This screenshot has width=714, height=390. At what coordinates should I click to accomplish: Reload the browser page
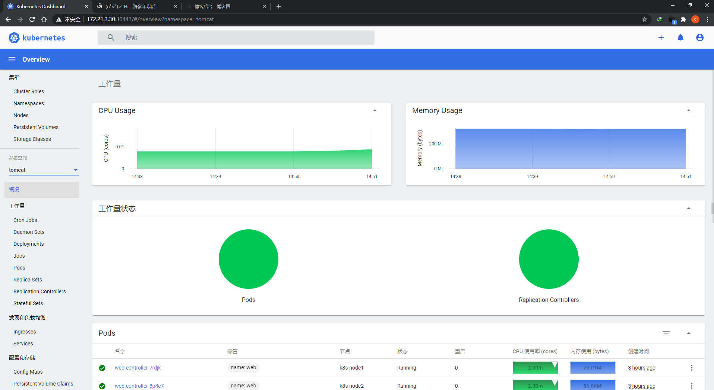point(32,19)
